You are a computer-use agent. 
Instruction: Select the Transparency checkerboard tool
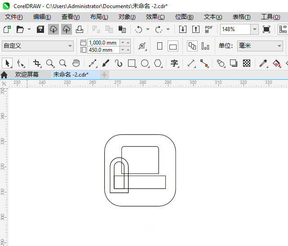coord(247,64)
